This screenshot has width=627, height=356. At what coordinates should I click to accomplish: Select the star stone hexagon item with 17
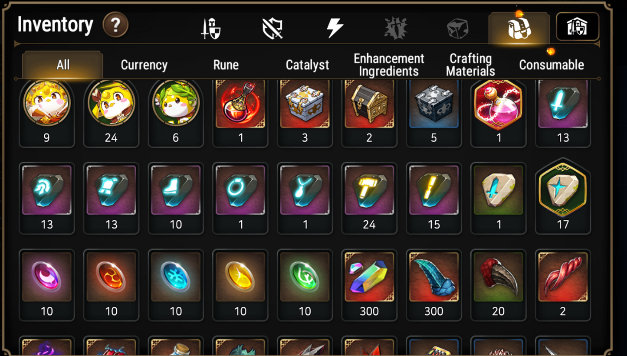[x=563, y=196]
